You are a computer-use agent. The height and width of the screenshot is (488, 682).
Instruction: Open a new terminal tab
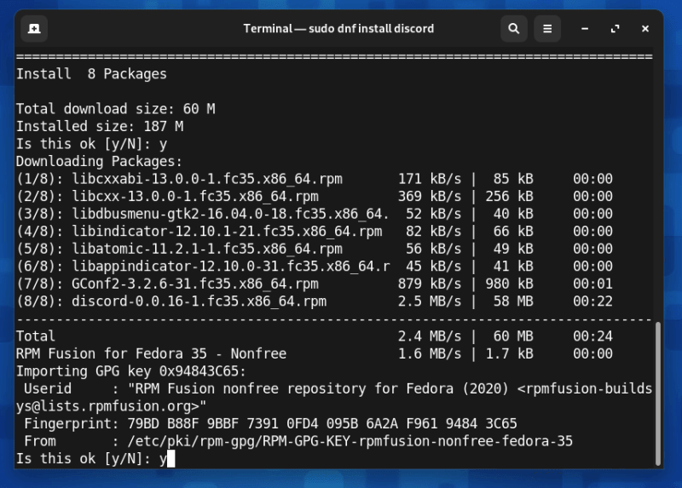tap(34, 29)
